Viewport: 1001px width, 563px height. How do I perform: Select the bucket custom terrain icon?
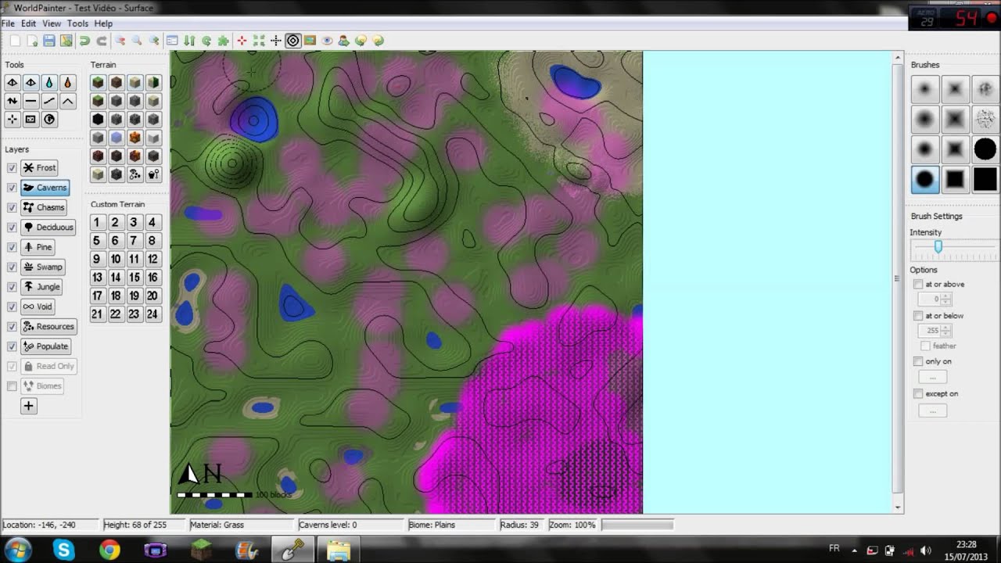tap(153, 174)
